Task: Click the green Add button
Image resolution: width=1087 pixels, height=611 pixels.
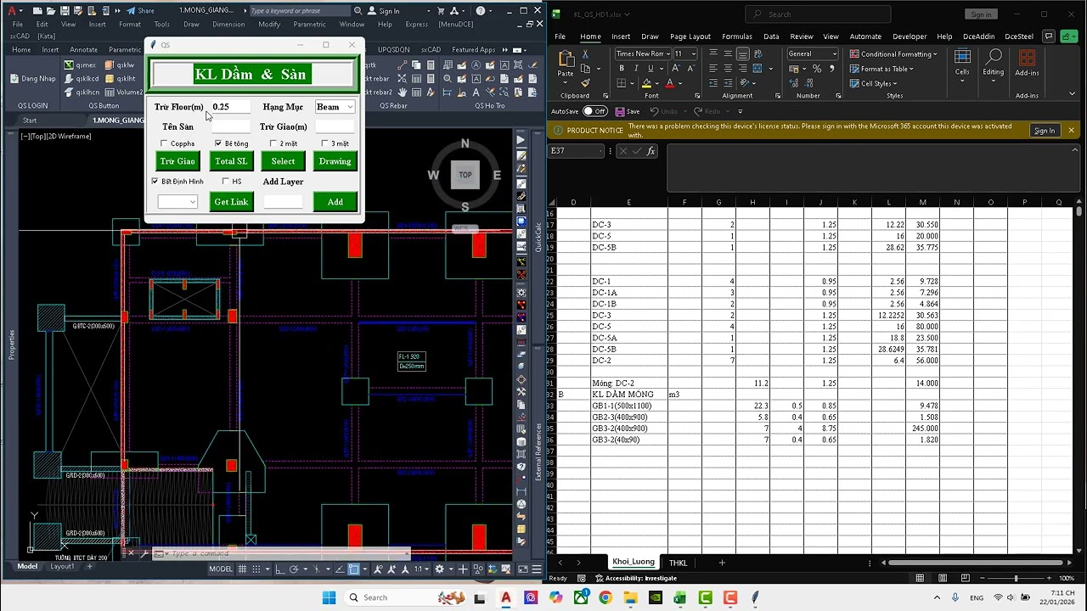Action: coord(335,202)
